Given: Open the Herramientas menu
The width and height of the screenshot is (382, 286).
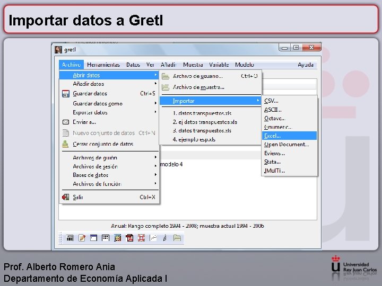Looking at the screenshot, I should (x=103, y=65).
